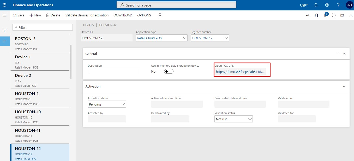
Task: Expand the hamburger navigation pane
Action: click(x=4, y=15)
